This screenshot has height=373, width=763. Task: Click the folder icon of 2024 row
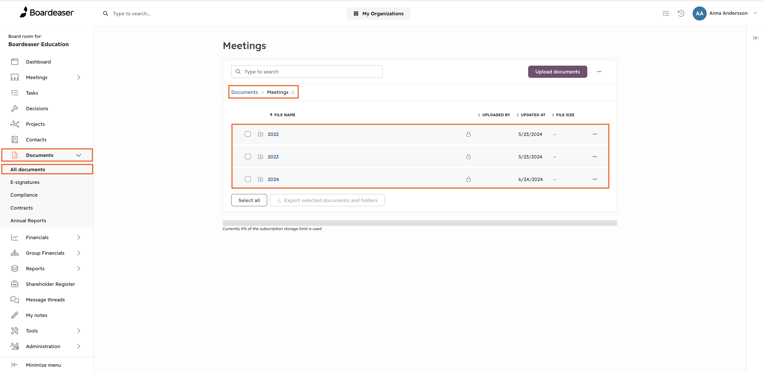[x=260, y=179]
